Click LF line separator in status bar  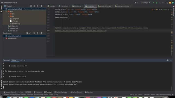[x=136, y=95]
